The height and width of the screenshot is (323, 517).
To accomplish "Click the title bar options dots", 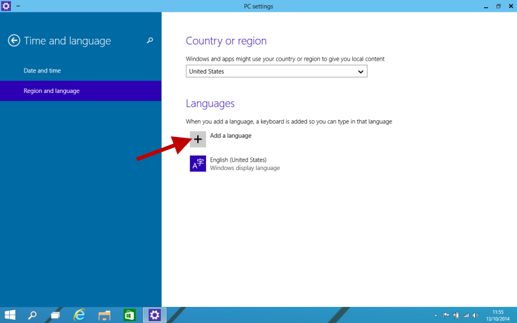I will pos(18,6).
